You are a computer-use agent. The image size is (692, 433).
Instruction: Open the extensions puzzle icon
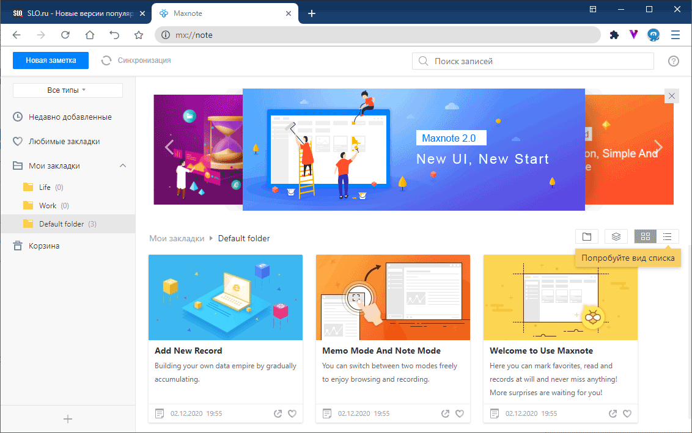(614, 35)
